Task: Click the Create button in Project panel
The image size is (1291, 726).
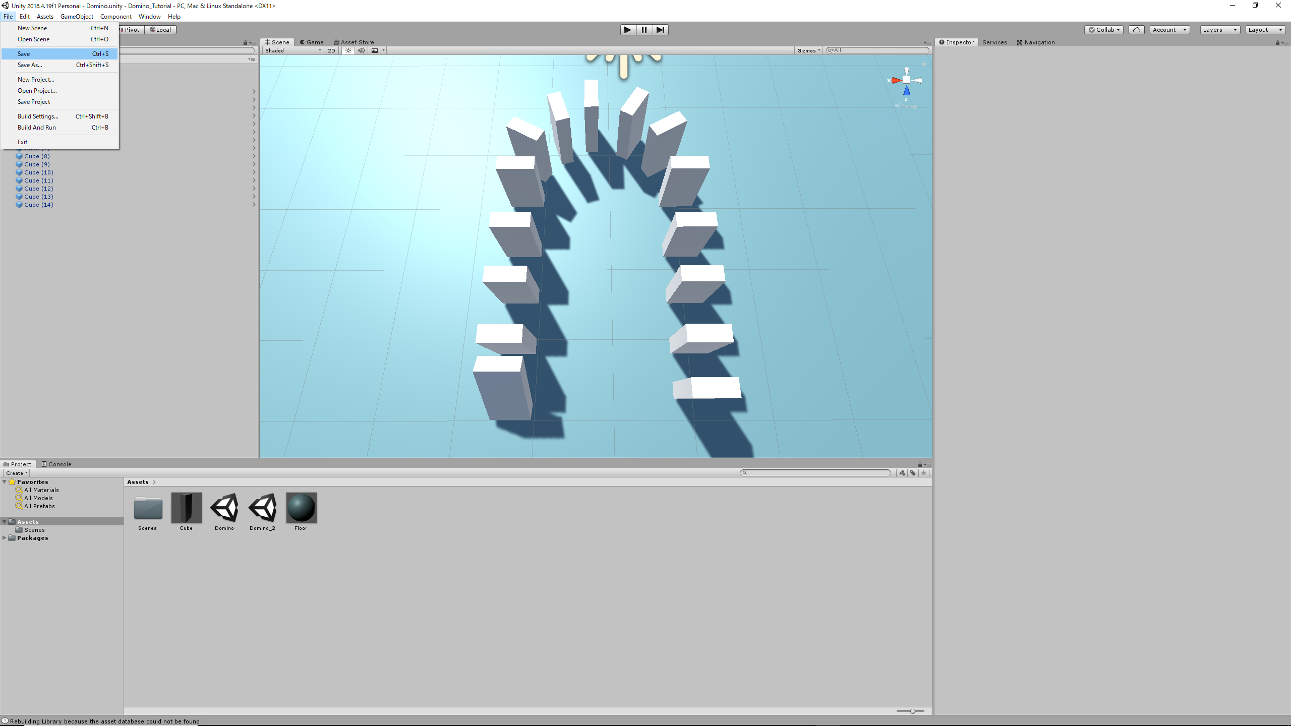Action: pyautogui.click(x=17, y=473)
